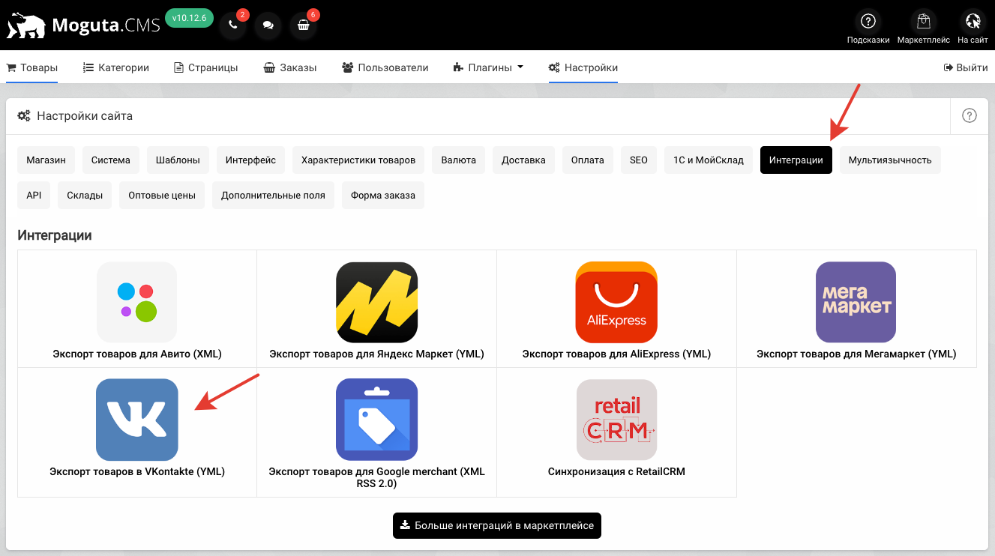This screenshot has width=995, height=556.
Task: Switch to the Оплата tab
Action: coord(587,160)
